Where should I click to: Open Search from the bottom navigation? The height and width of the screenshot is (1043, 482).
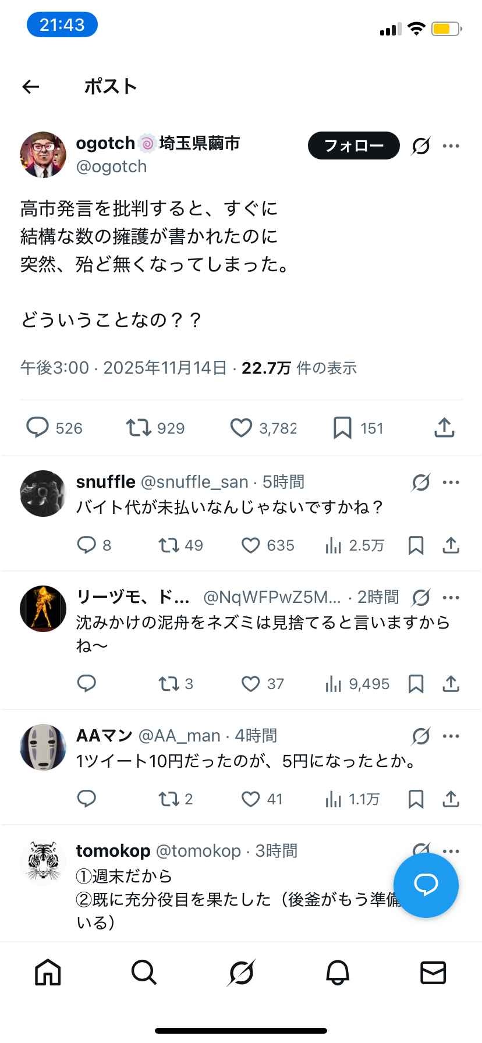144,972
